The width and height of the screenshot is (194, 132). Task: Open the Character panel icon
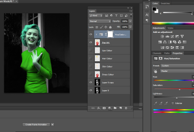click(147, 15)
